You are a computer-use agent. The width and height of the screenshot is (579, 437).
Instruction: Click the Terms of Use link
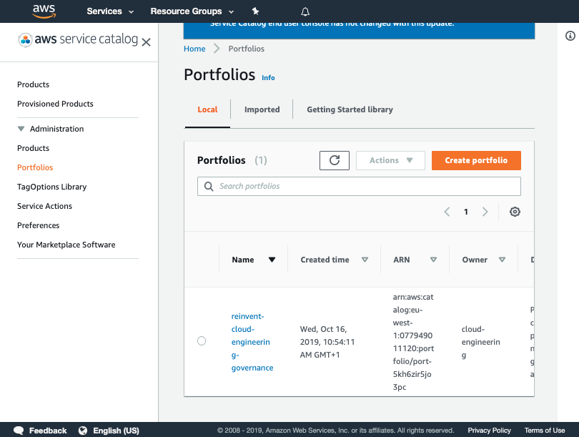(545, 431)
